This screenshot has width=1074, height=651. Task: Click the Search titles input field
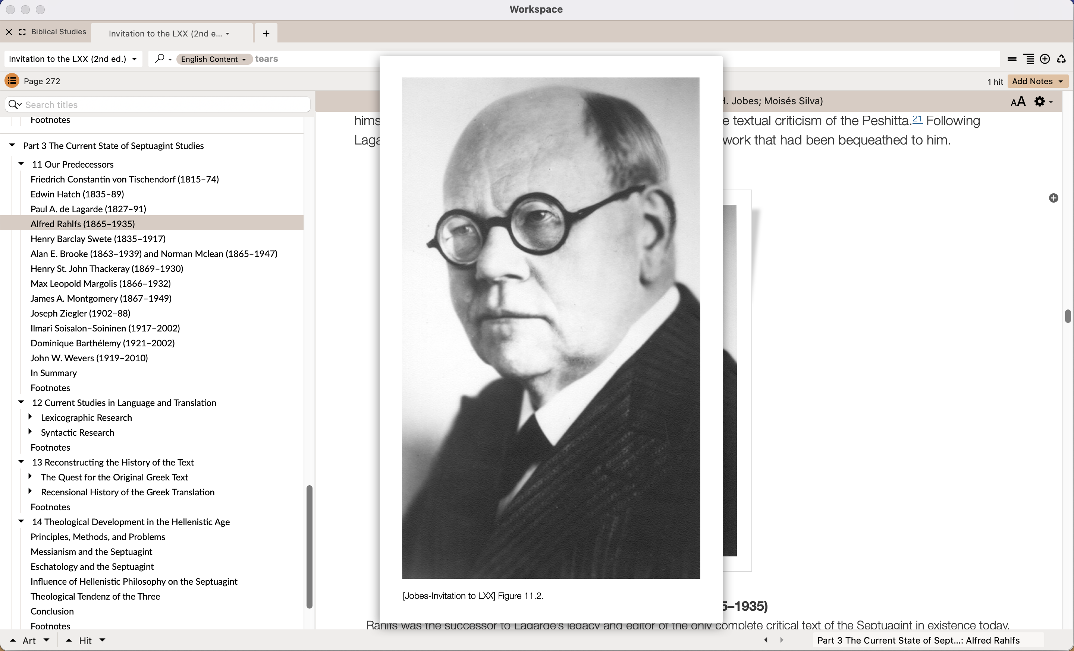[166, 105]
